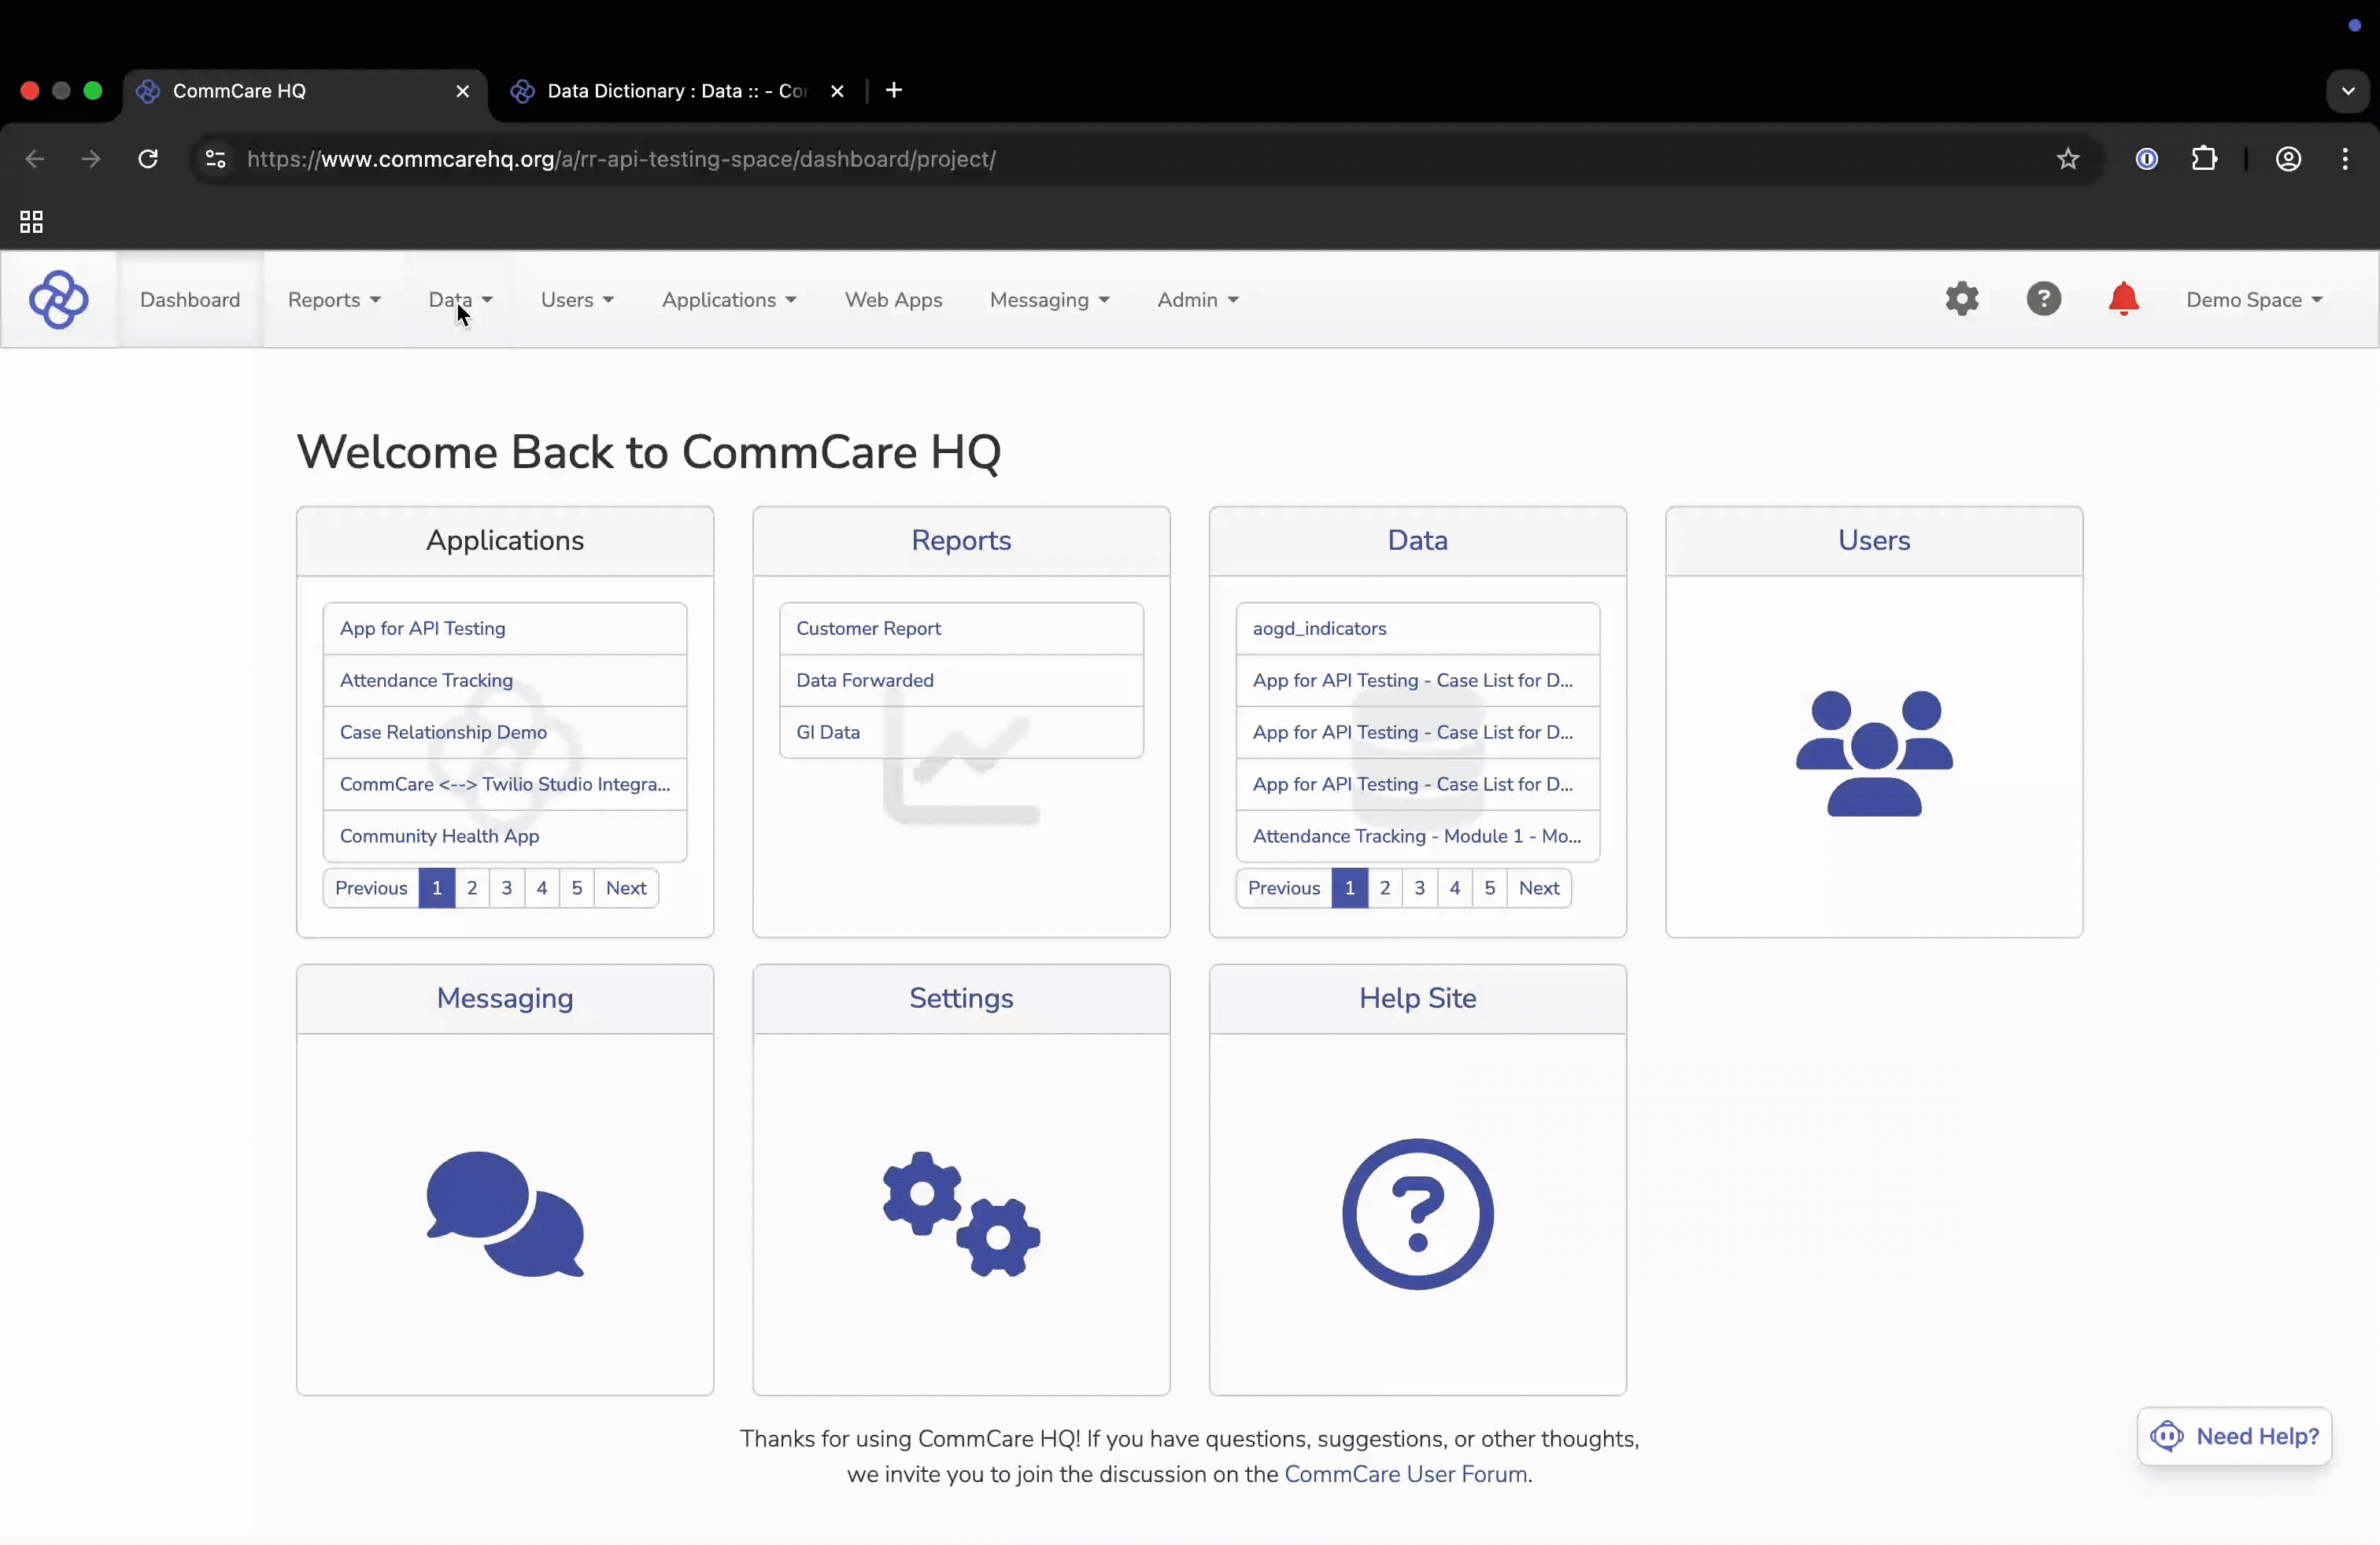Click the Settings double-gear icon tile

[x=961, y=1213]
